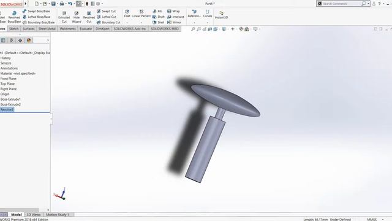Select Revolve2 in feature tree

[x=7, y=109]
